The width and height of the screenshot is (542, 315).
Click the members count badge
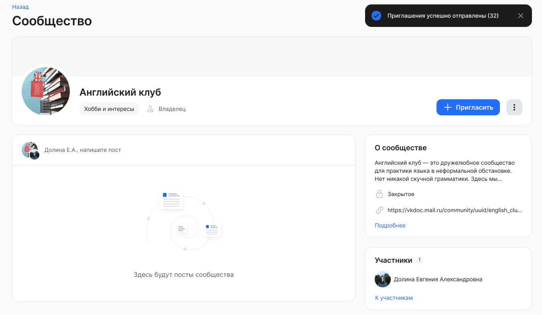click(x=420, y=260)
